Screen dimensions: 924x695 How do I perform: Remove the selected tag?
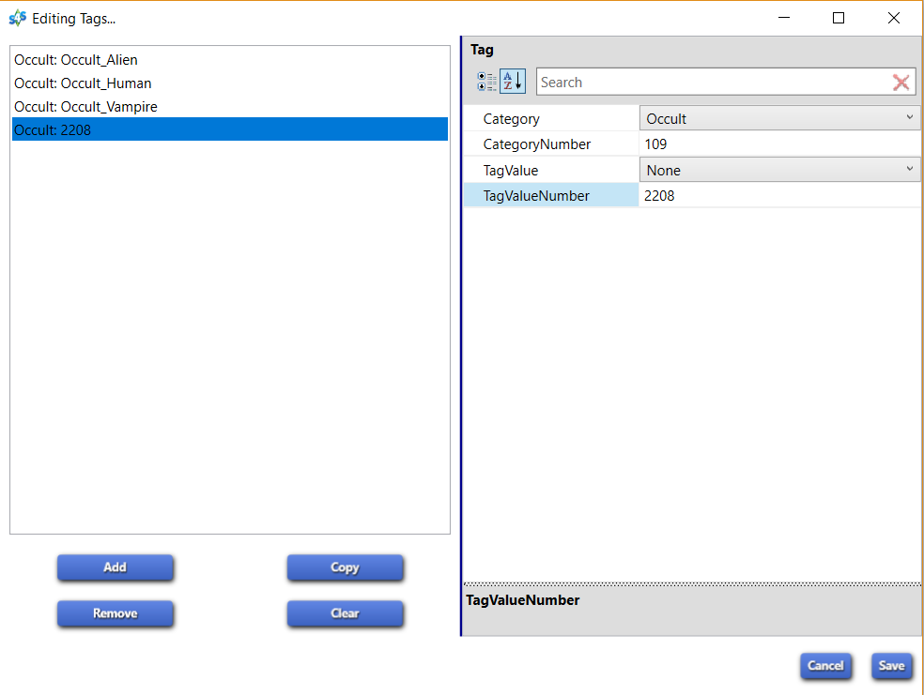tap(115, 613)
